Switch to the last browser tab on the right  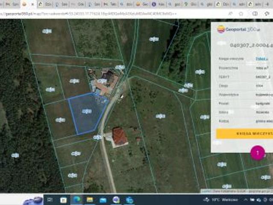click(267, 4)
